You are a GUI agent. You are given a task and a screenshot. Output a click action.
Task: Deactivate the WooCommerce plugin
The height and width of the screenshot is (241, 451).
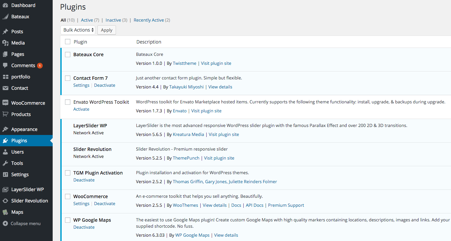point(105,203)
